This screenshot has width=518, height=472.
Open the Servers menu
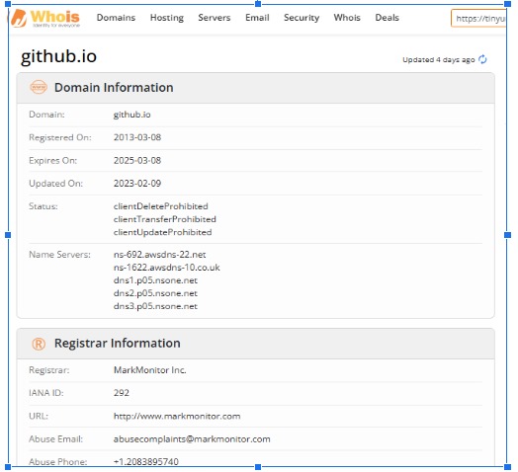[x=215, y=18]
